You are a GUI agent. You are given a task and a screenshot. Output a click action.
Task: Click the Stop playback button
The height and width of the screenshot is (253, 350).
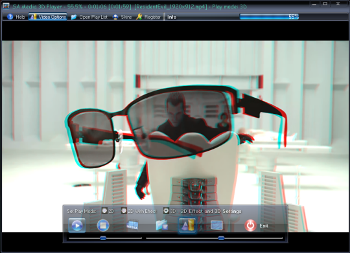click(103, 225)
